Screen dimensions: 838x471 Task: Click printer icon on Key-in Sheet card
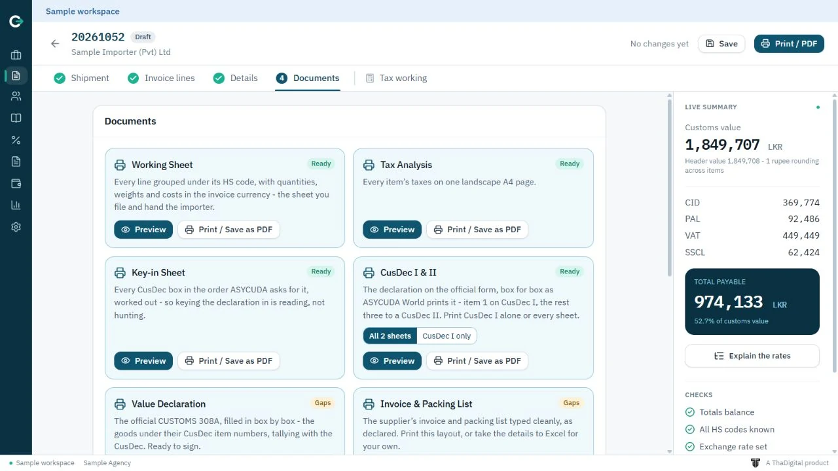120,273
